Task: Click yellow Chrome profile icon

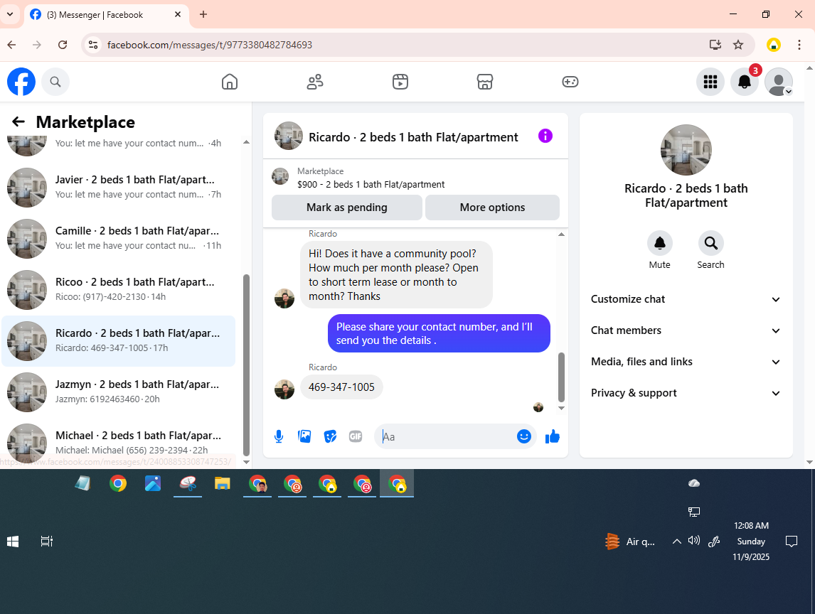Action: [774, 45]
